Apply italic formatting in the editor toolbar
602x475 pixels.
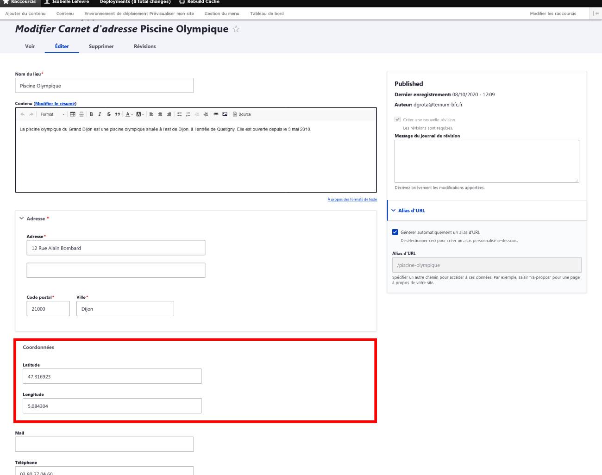(100, 114)
